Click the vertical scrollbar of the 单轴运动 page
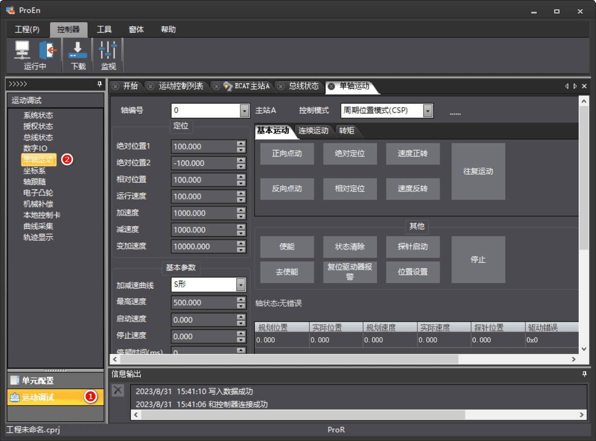Screen dimensions: 596x441 [584, 178]
